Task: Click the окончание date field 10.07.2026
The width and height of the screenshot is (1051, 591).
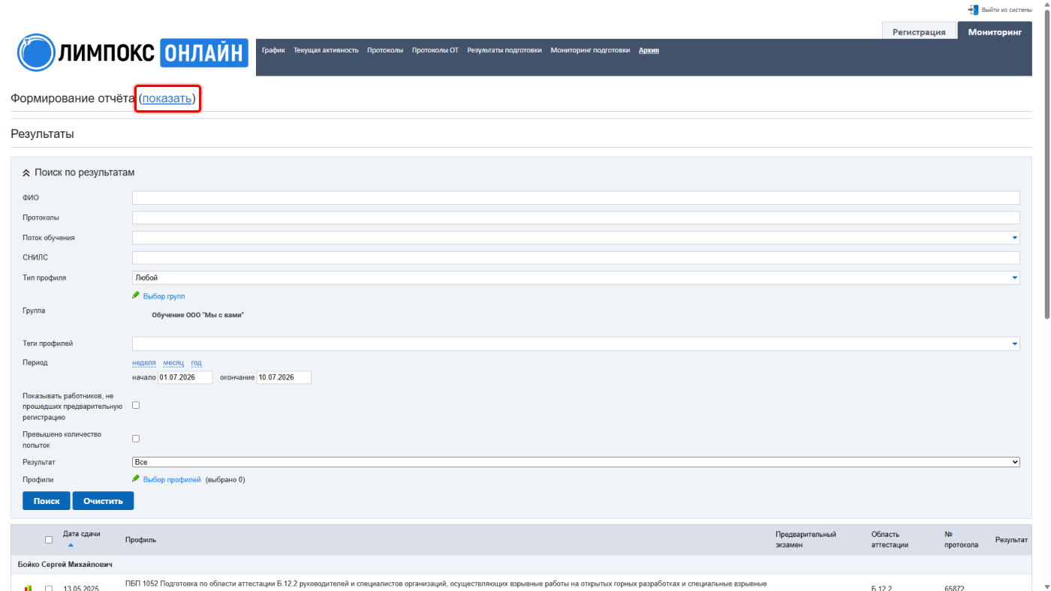Action: click(x=284, y=377)
